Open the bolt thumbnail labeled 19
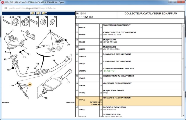 coord(34,21)
